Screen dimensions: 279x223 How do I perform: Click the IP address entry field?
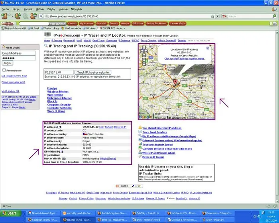coord(59,72)
